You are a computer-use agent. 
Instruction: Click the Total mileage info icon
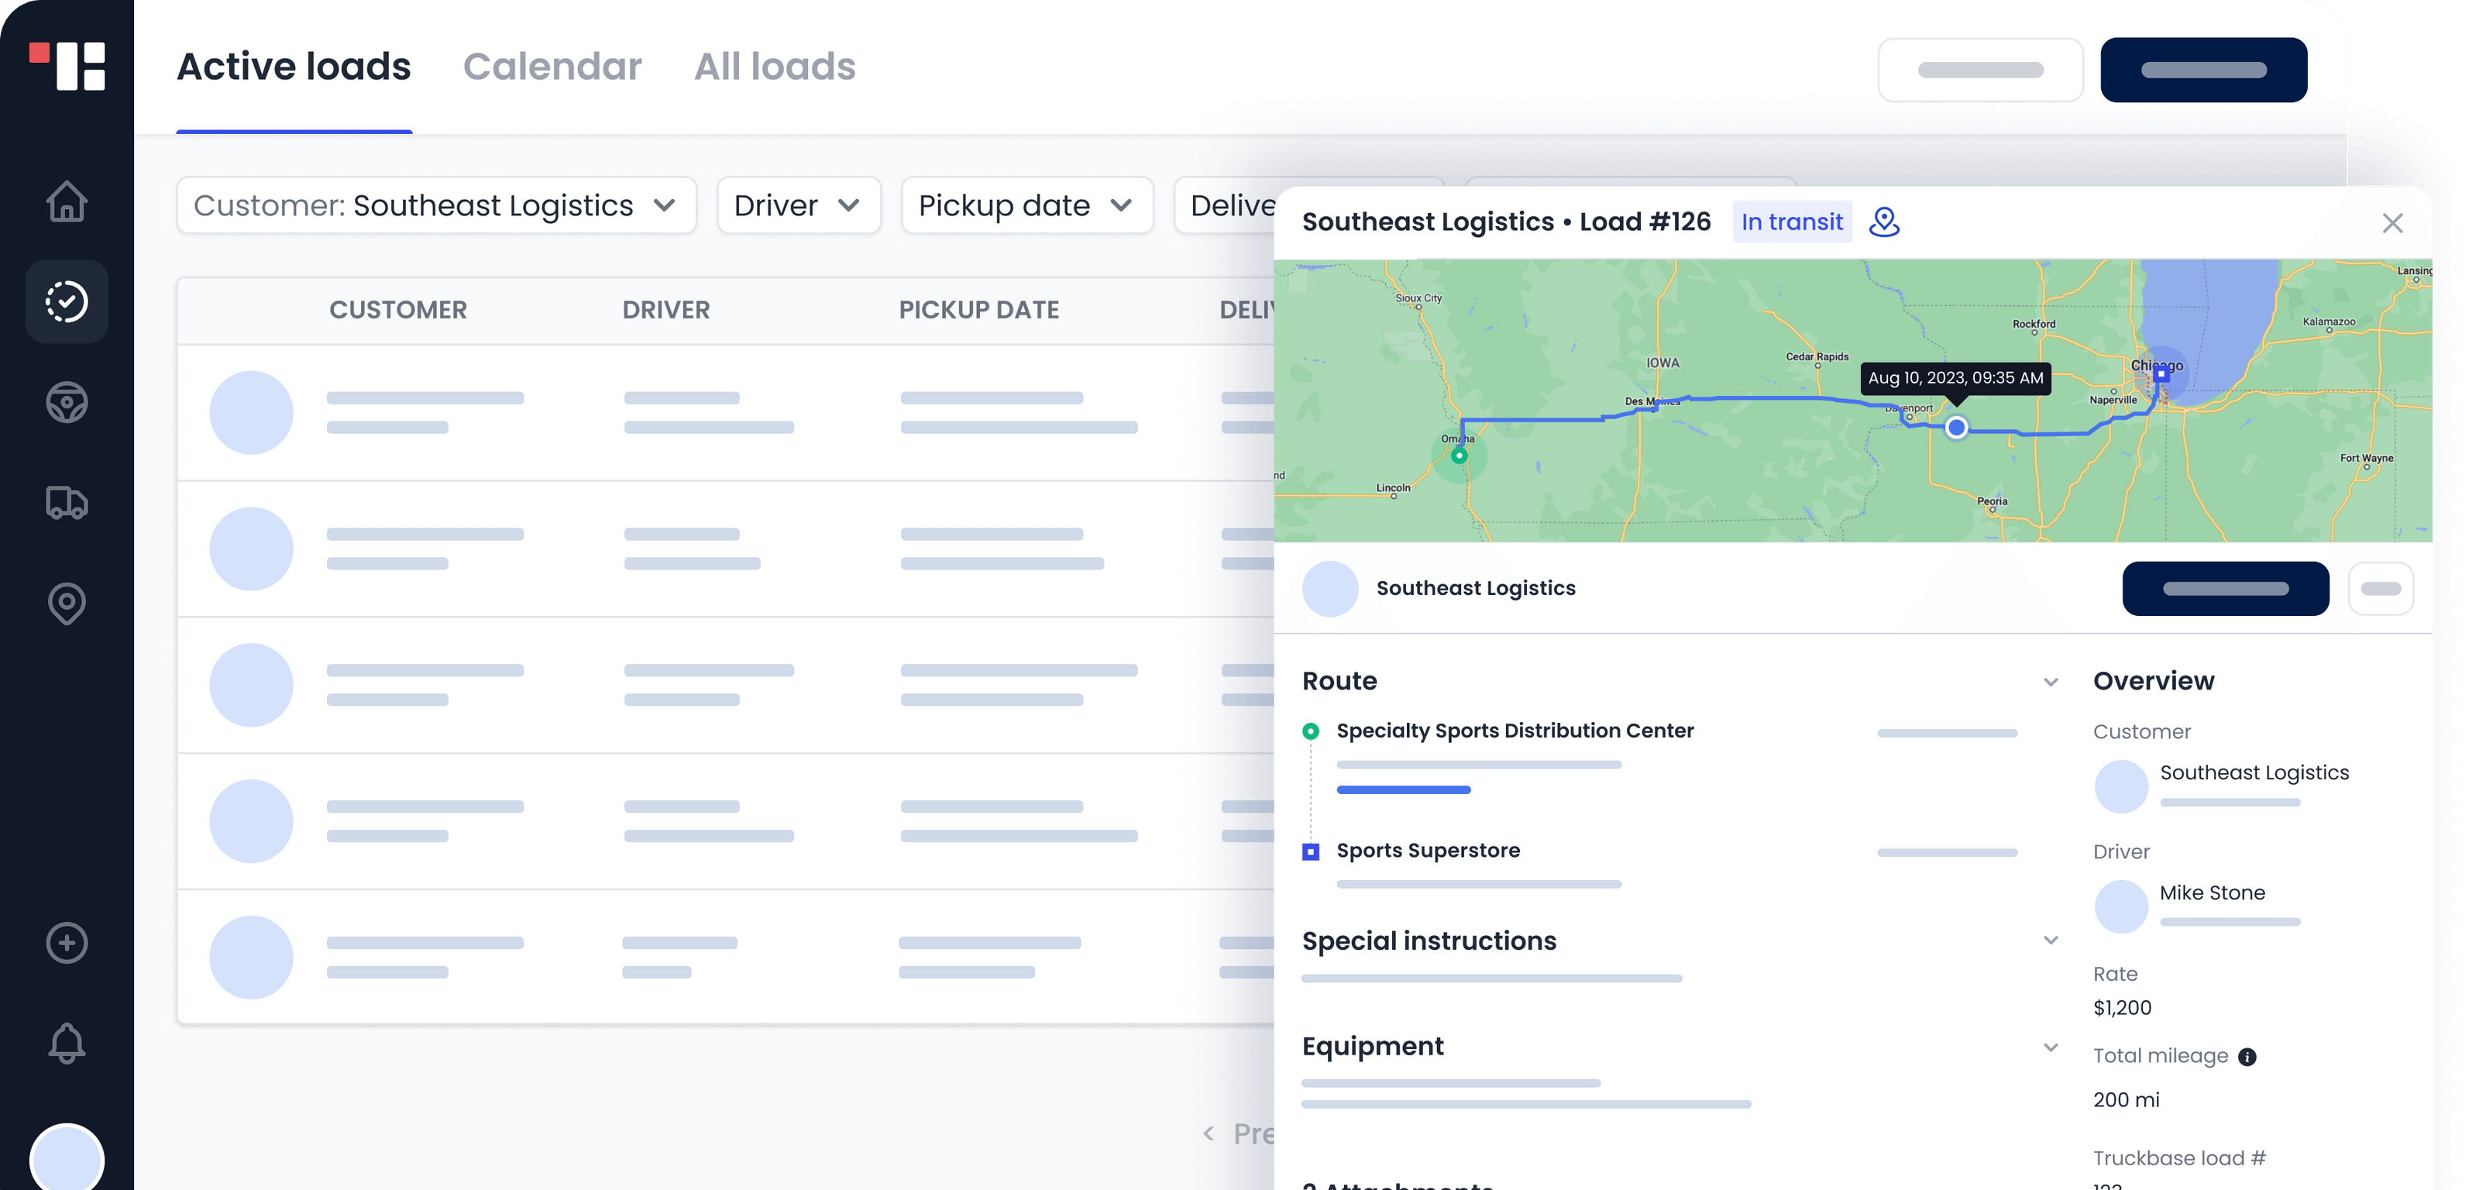point(2248,1056)
